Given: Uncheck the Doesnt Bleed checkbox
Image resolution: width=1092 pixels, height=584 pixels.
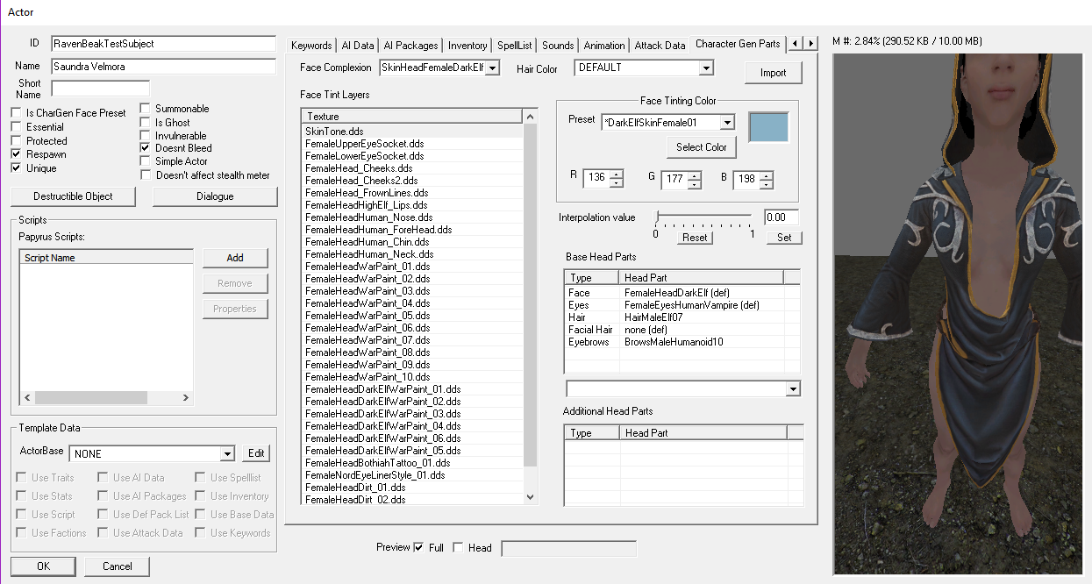Looking at the screenshot, I should 146,149.
